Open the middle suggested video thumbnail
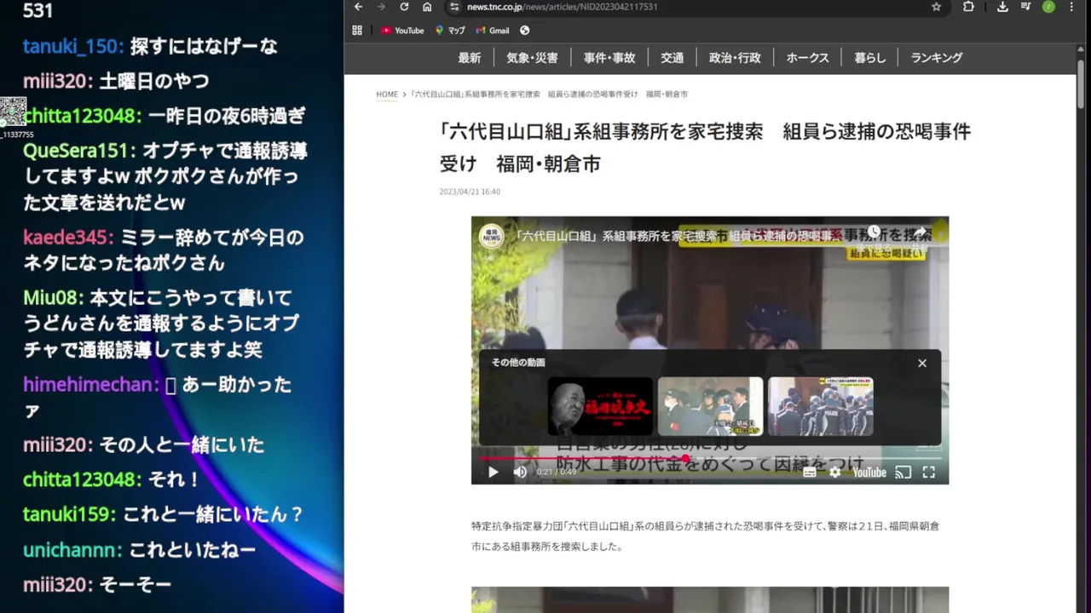Image resolution: width=1091 pixels, height=613 pixels. [x=710, y=406]
